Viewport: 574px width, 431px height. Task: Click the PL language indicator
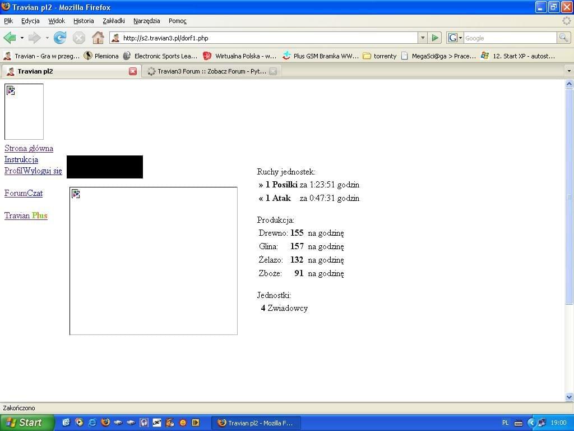(505, 423)
